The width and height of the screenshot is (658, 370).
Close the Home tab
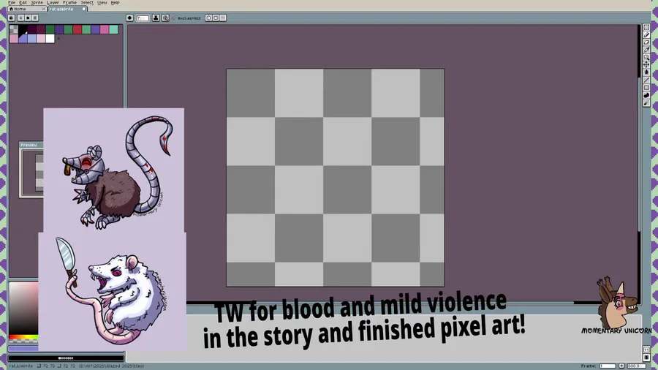[43, 9]
